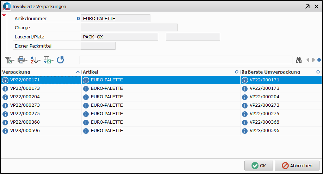Screen dimensions: 323x174
Task: Open the filter tool in the toolbar
Action: pyautogui.click(x=8, y=60)
